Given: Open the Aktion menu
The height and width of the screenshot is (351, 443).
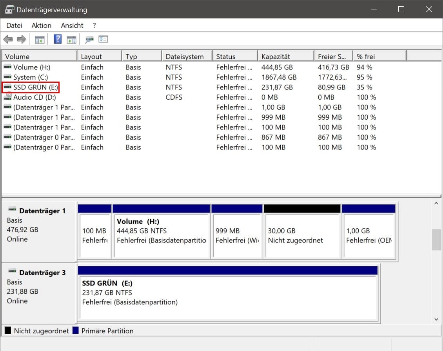Looking at the screenshot, I should [x=42, y=25].
